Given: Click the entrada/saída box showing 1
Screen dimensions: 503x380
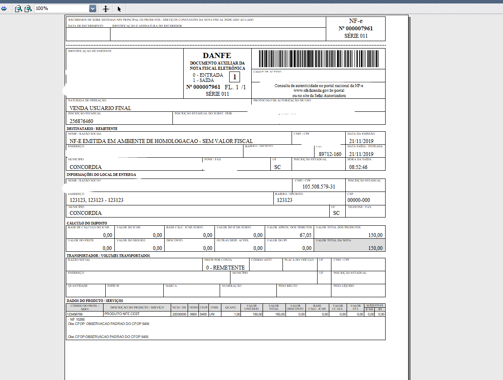Looking at the screenshot, I should point(234,77).
